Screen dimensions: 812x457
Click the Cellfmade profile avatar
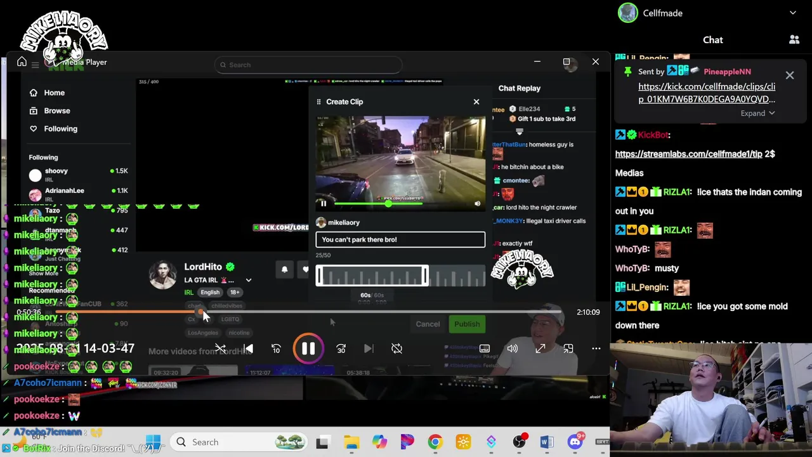[x=628, y=13]
